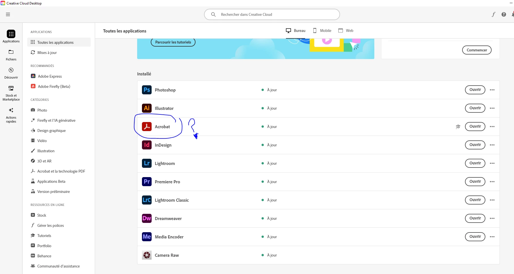Switch to the Bureau tab
The height and width of the screenshot is (274, 514).
tap(296, 31)
